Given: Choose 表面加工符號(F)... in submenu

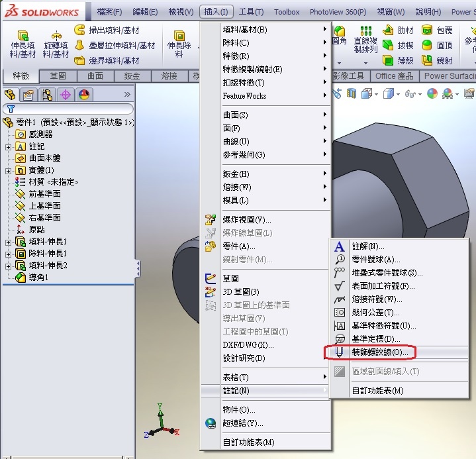Looking at the screenshot, I should (x=383, y=286).
